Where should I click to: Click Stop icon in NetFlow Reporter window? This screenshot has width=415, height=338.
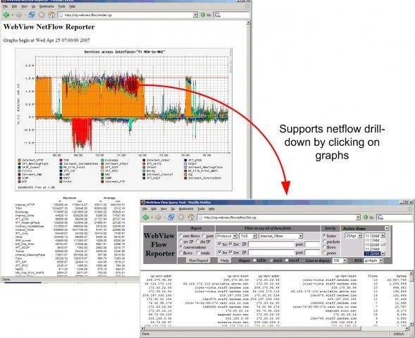click(42, 15)
